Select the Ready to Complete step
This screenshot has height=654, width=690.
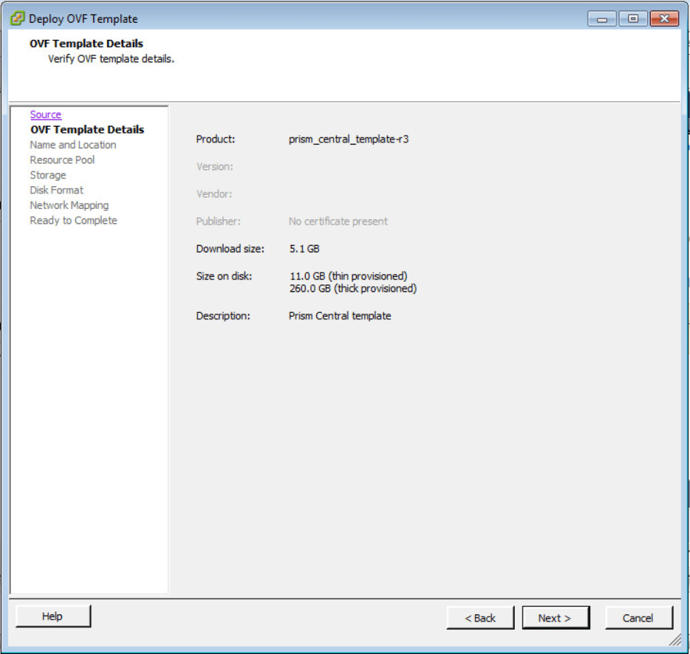point(73,220)
